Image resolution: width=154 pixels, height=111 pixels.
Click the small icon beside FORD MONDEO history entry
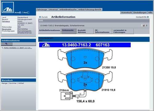[2, 48]
